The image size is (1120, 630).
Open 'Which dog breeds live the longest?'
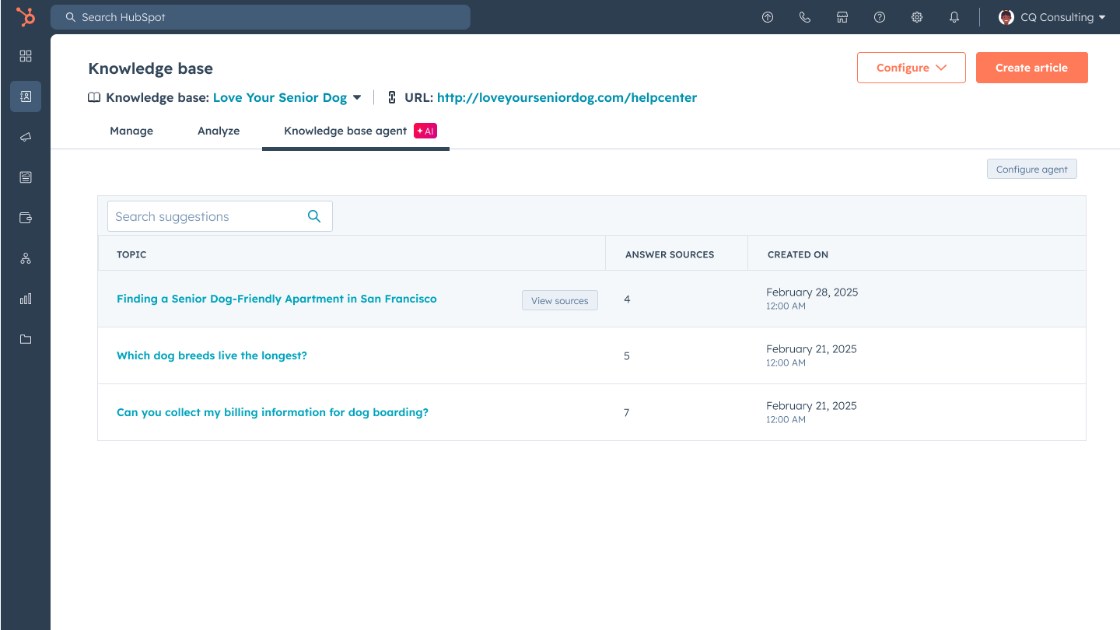212,355
